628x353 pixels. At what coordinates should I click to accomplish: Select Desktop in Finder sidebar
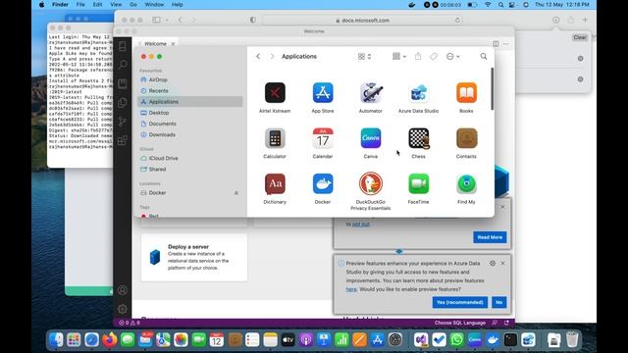pyautogui.click(x=191, y=113)
